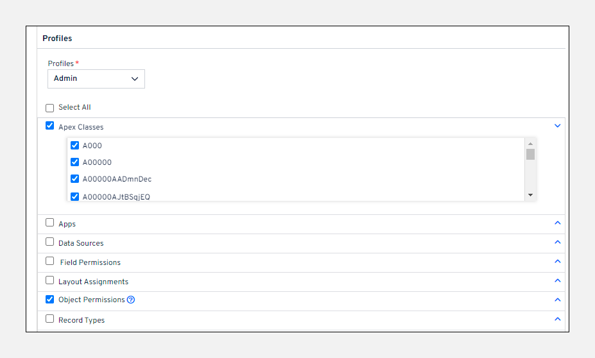
Task: Uncheck the A000 apex class
Action: (x=74, y=145)
